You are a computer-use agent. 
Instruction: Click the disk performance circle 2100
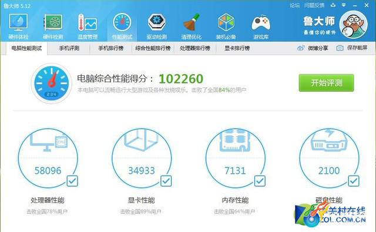coord(329,158)
